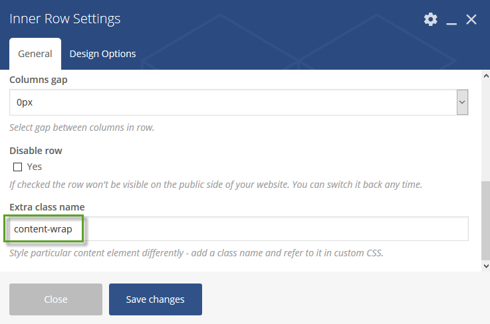Click the Yes label next to checkbox
Viewport: 490px width, 324px height.
[34, 167]
